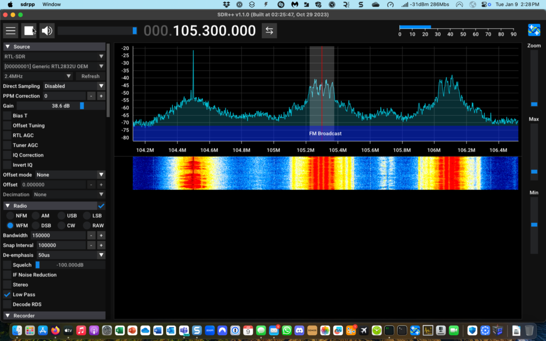
Task: Open the sdrpp application menu
Action: coord(28,4)
